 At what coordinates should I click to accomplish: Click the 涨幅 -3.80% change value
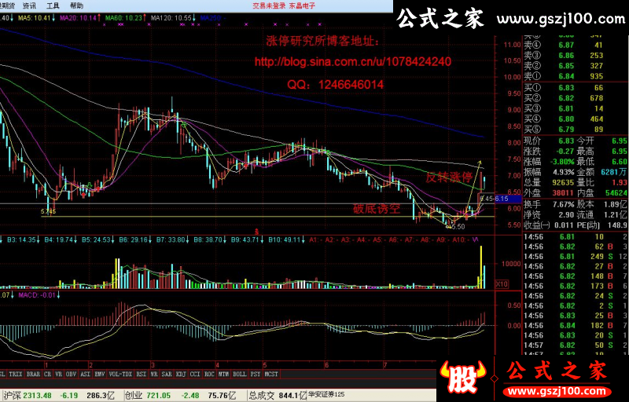pos(561,162)
